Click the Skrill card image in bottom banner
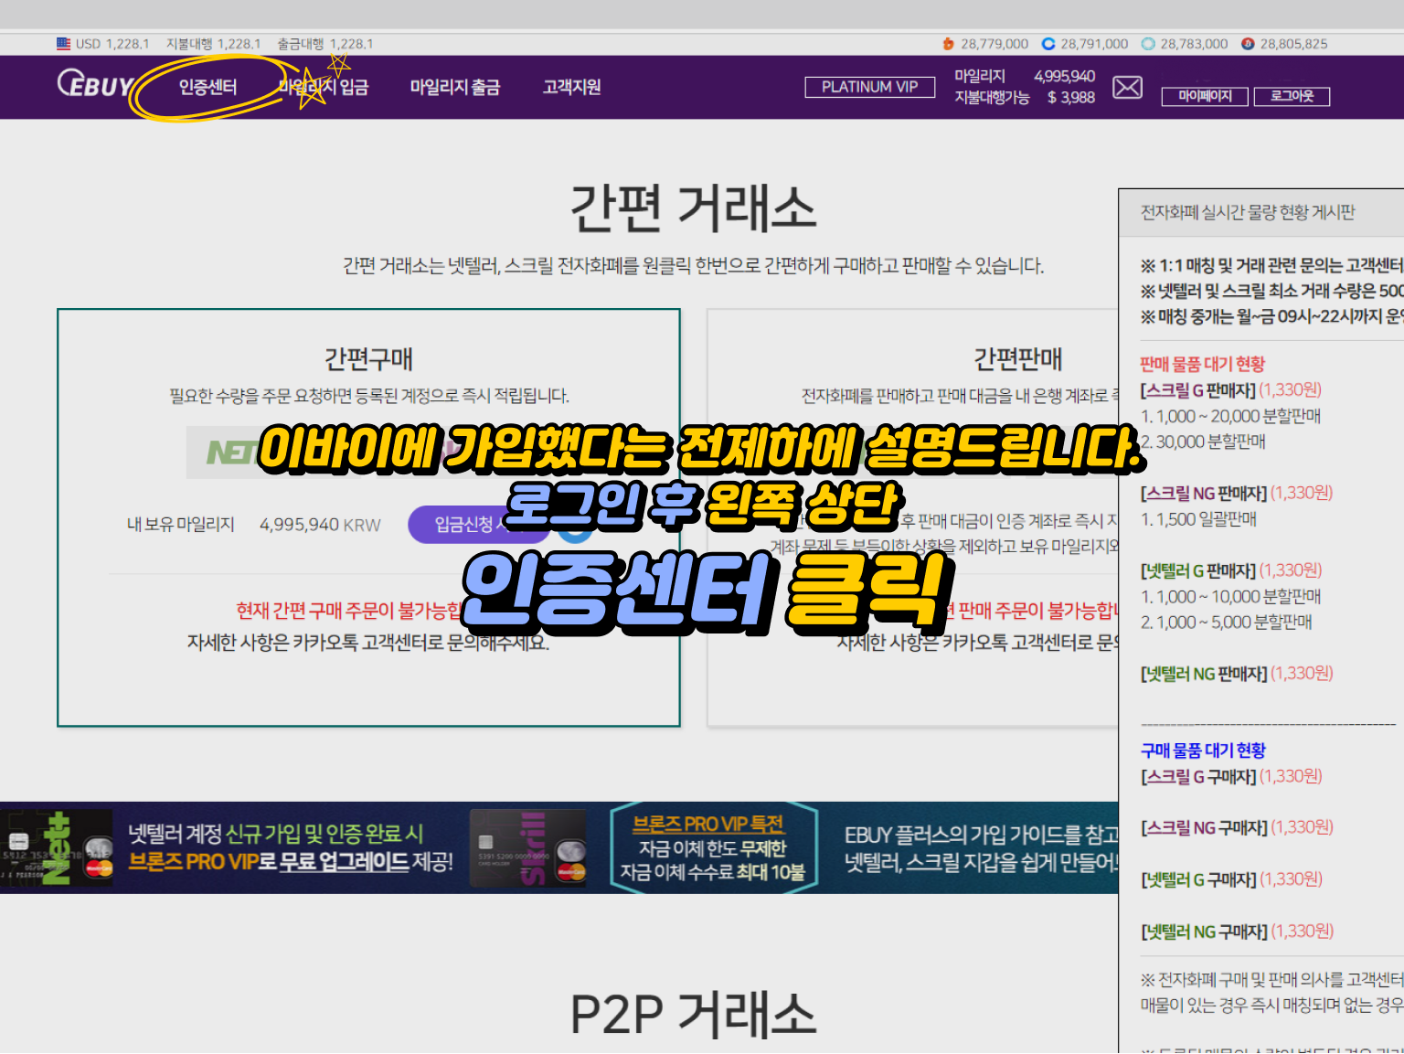Image resolution: width=1404 pixels, height=1054 pixels. tap(528, 848)
